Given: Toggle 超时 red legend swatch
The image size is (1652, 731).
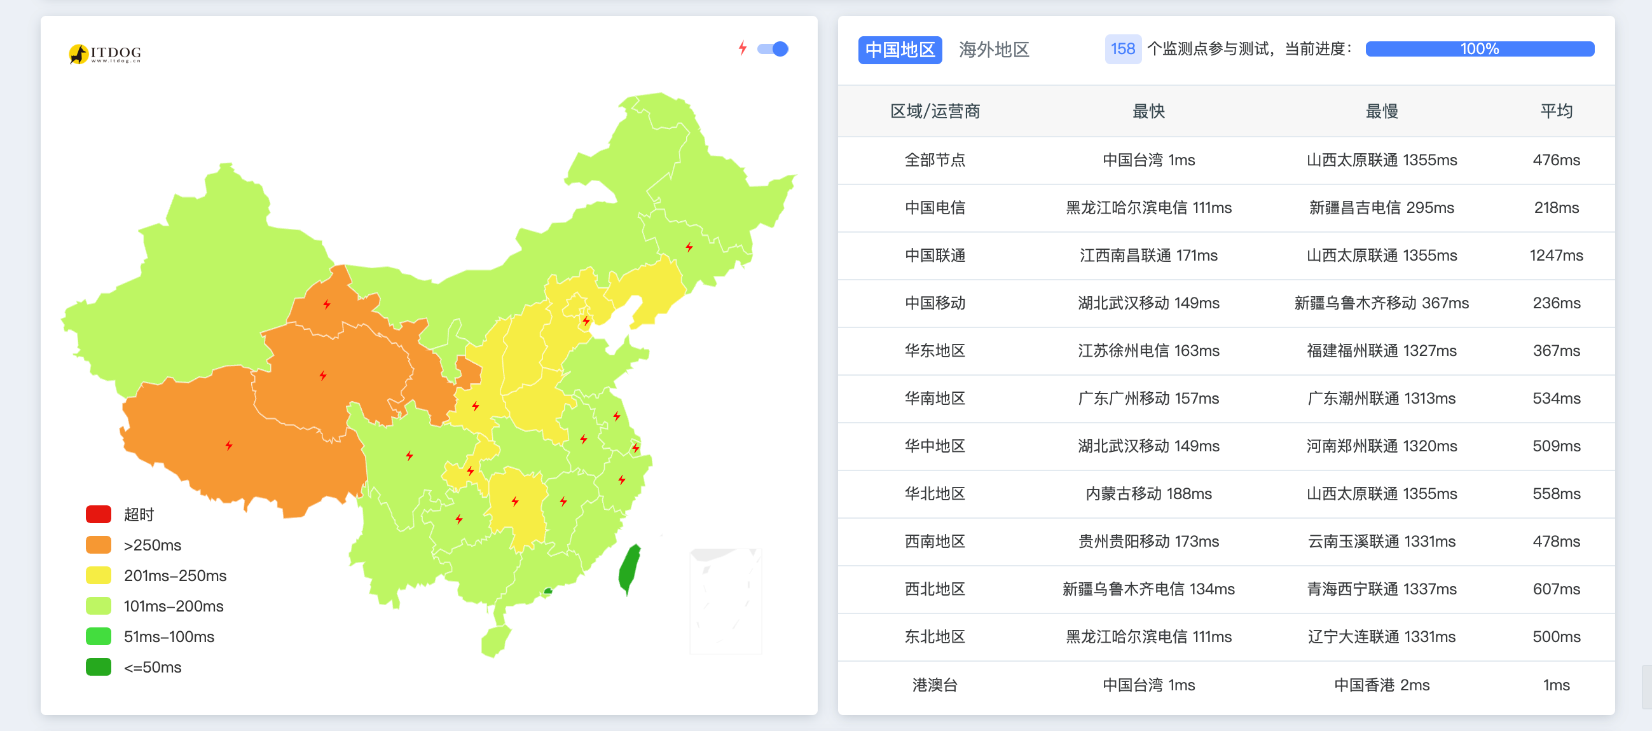Looking at the screenshot, I should (99, 514).
